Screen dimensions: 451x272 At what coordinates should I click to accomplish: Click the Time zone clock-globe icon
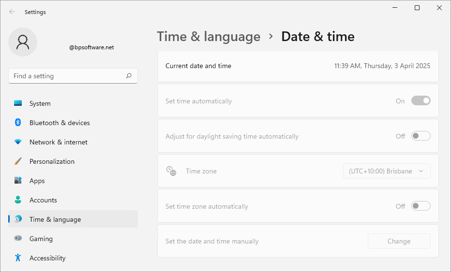pos(171,171)
